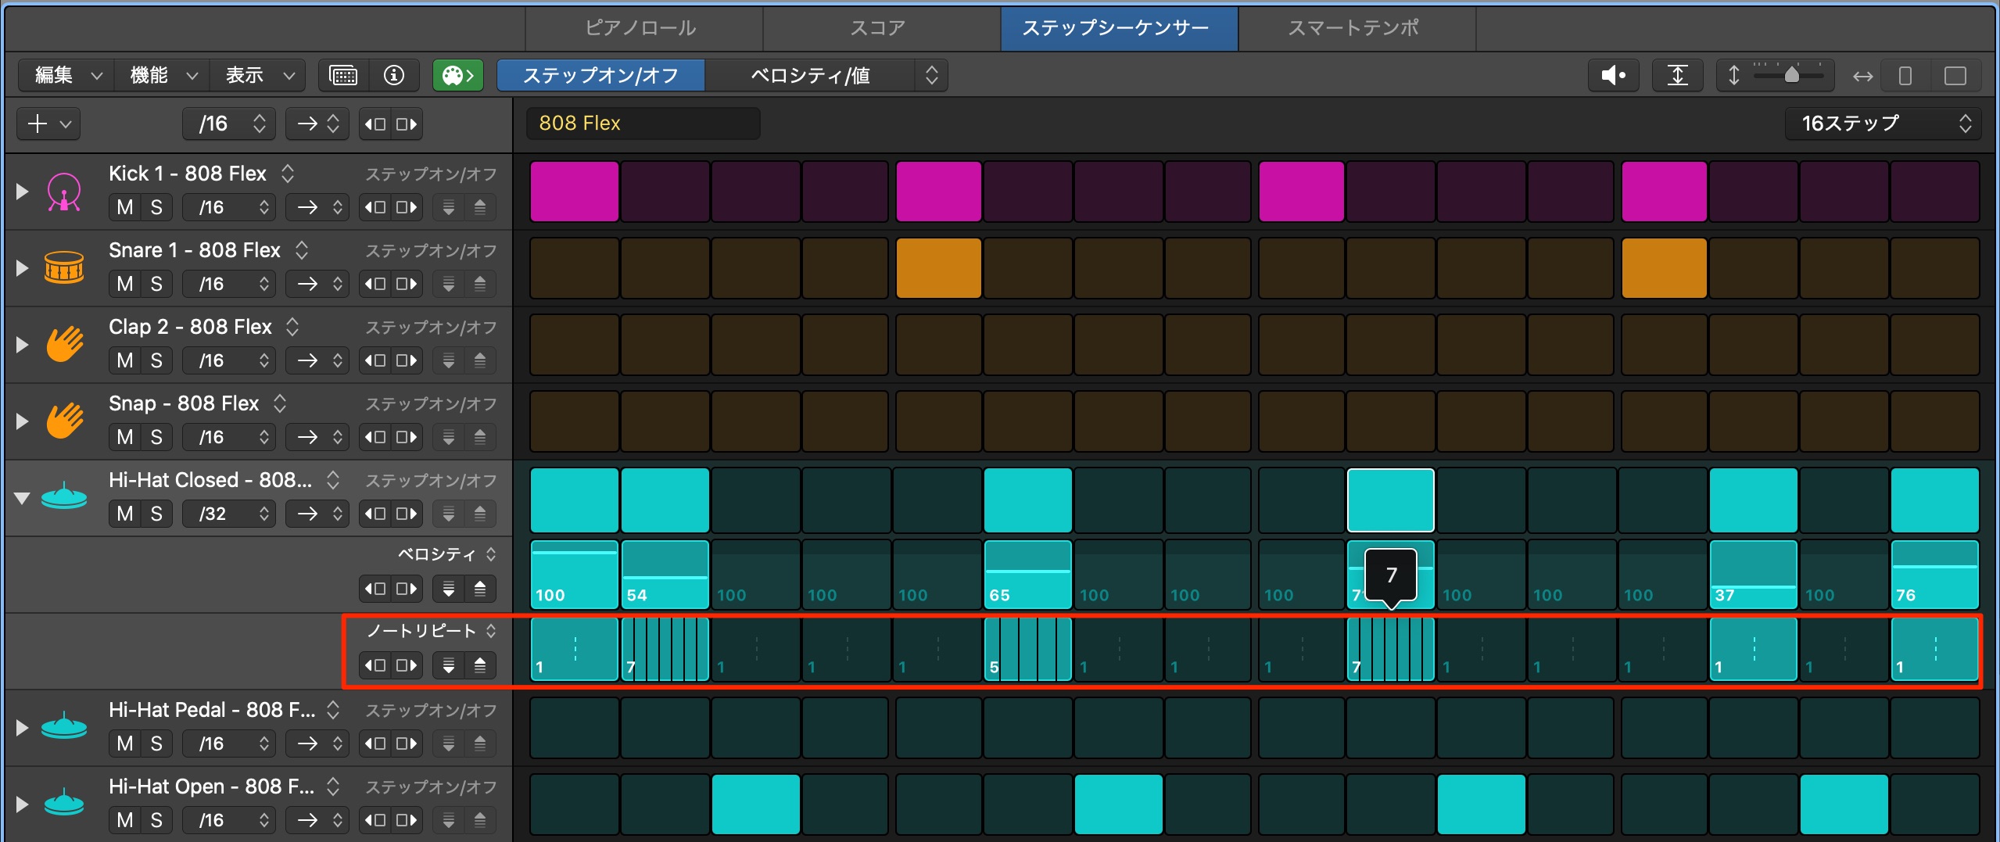This screenshot has height=842, width=2000.
Task: Open the 機能 menu
Action: 163,75
